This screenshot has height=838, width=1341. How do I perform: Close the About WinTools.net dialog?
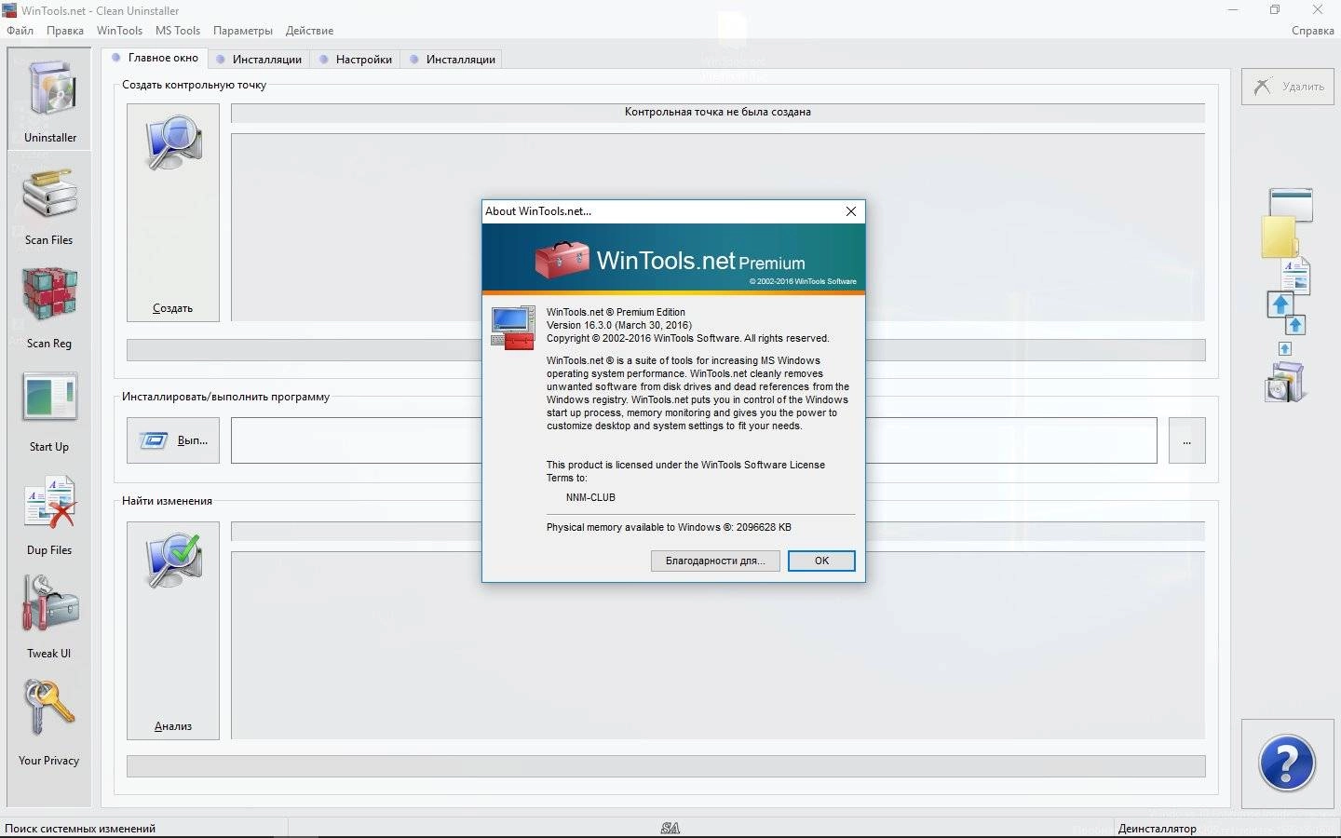(x=850, y=211)
